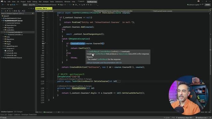Open the Analyze menu
The image size is (212, 119).
click(x=46, y=2)
